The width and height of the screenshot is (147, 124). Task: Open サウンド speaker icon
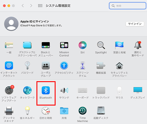click(64, 90)
